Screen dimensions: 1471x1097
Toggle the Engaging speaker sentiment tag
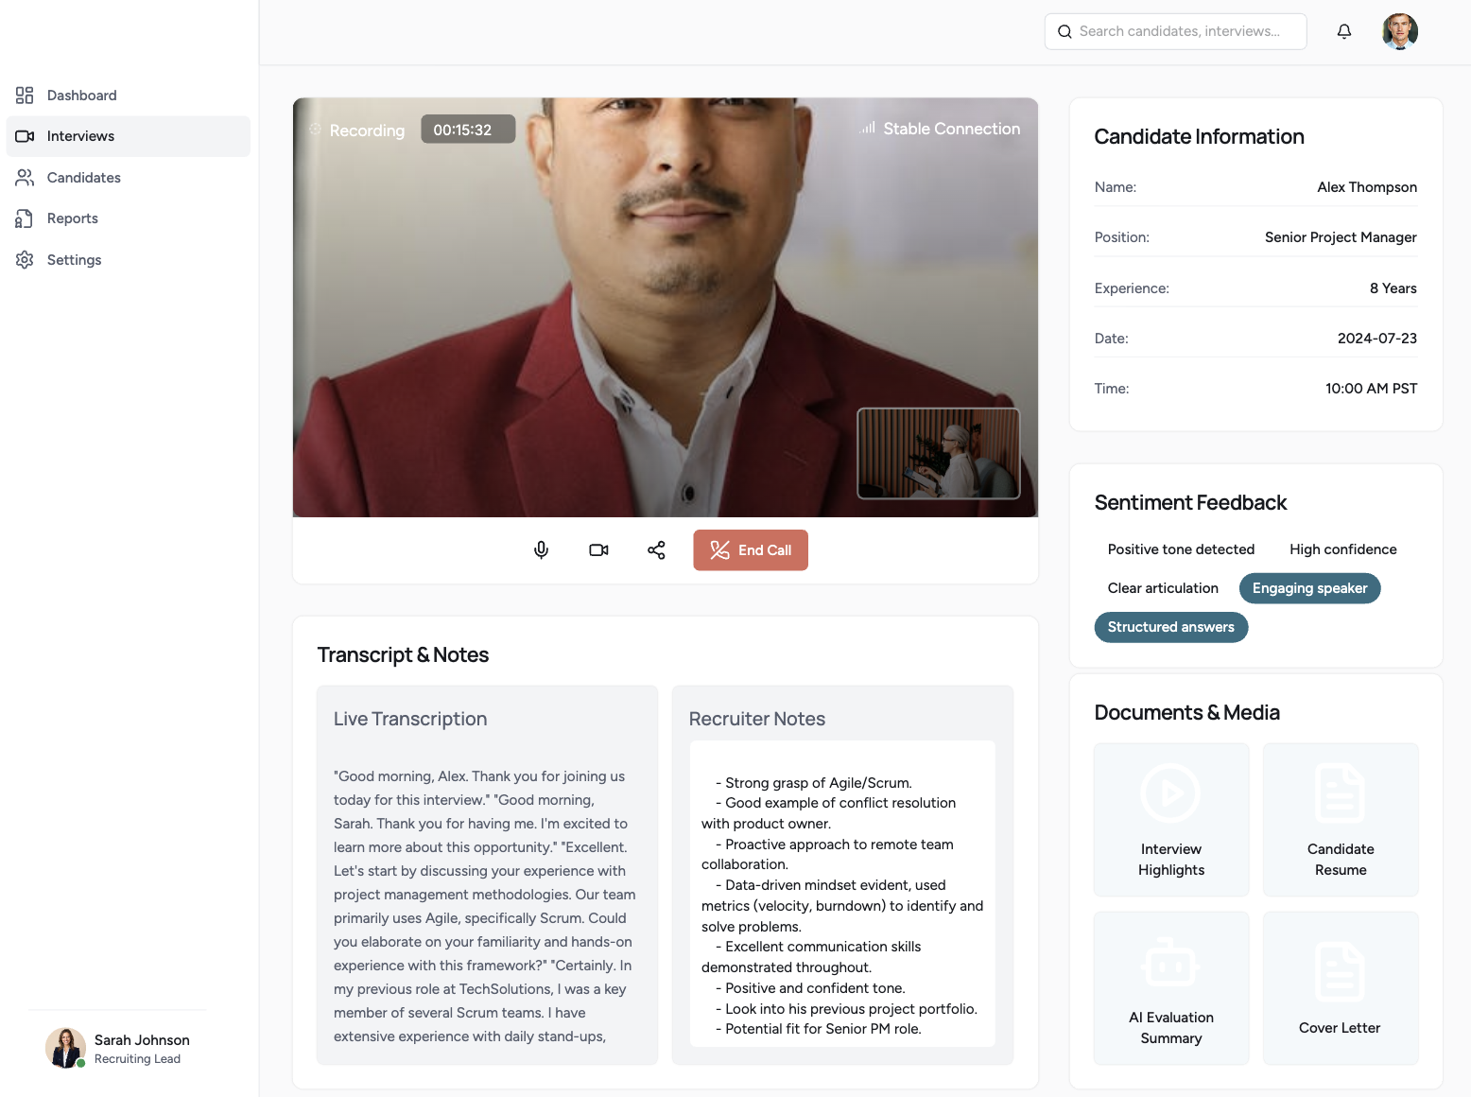1309,588
